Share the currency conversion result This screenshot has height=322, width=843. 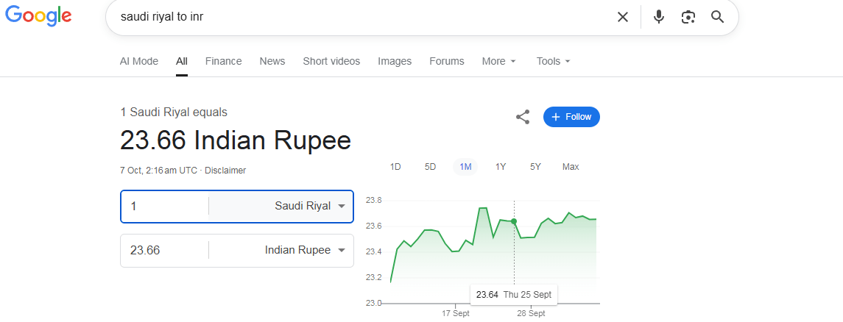pyautogui.click(x=523, y=117)
